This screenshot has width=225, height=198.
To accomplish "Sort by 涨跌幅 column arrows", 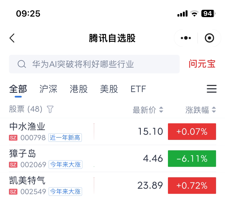I will click(214, 110).
